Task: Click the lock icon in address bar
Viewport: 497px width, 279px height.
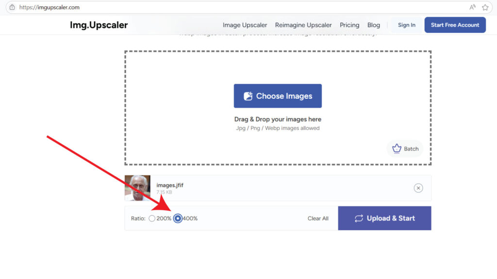Action: point(12,7)
